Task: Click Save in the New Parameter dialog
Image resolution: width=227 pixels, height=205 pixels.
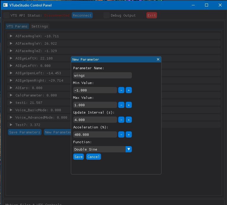Action: tap(79, 157)
